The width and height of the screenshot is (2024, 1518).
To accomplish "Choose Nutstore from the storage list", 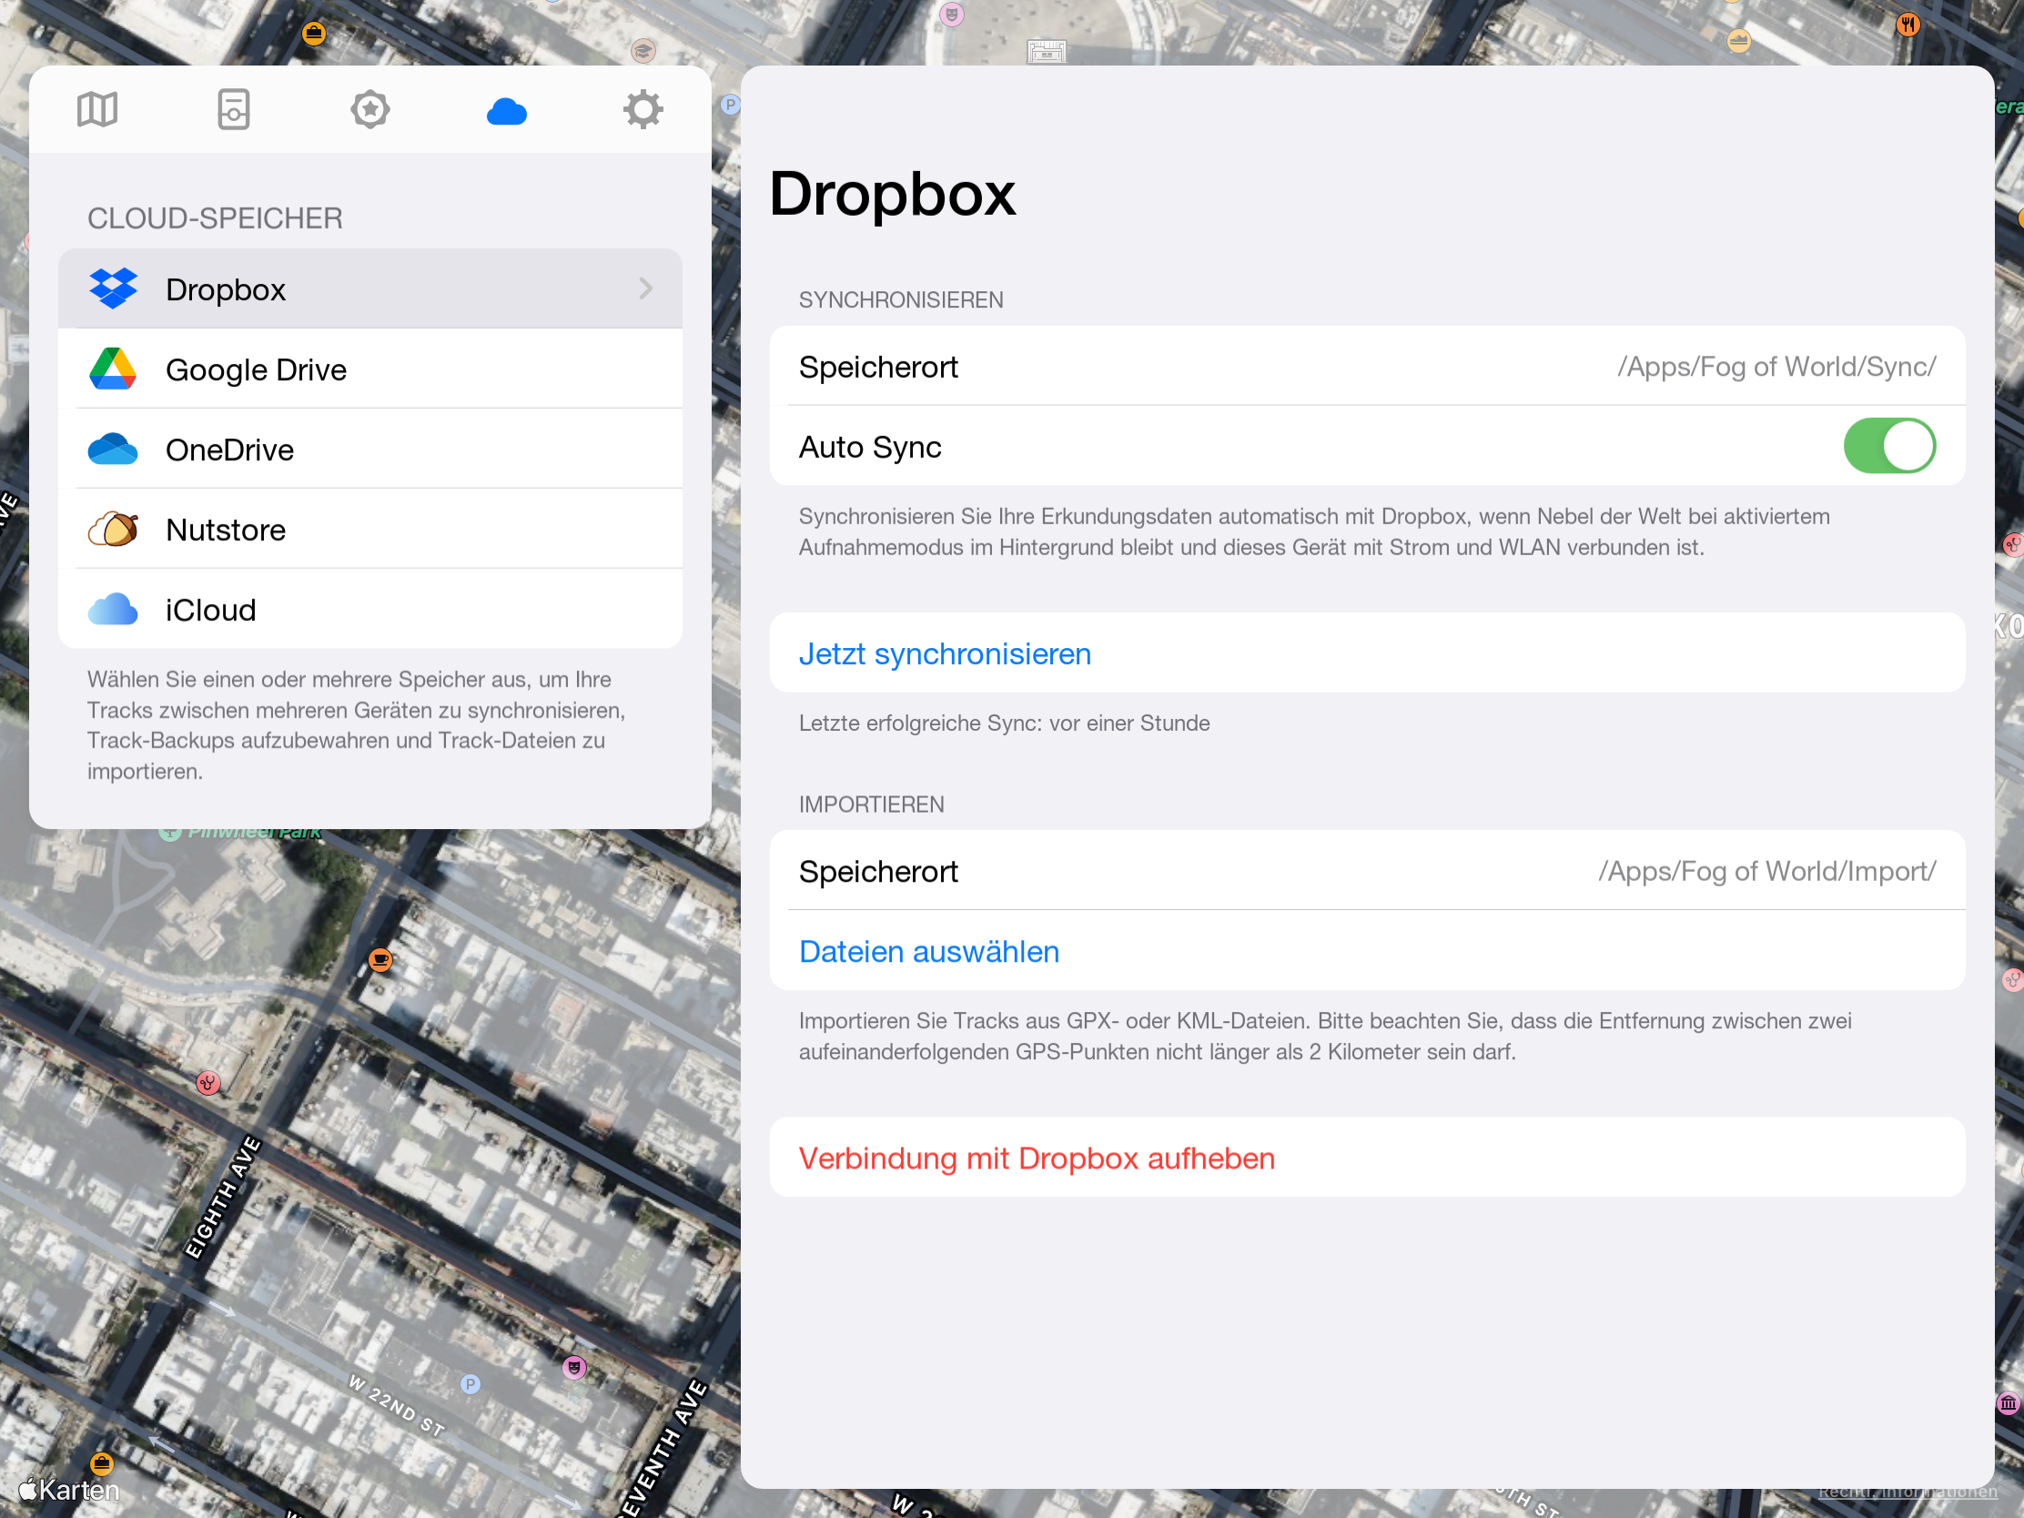I will click(x=369, y=530).
